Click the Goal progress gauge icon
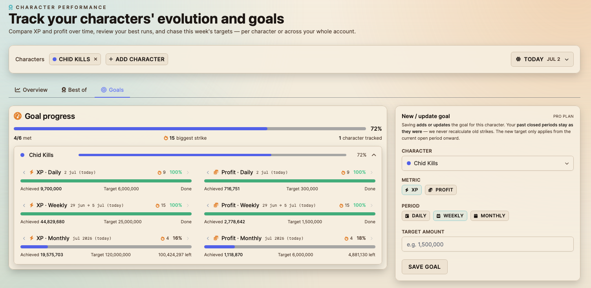 coord(18,116)
